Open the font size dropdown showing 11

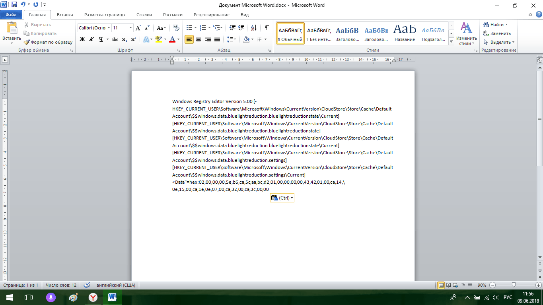point(131,28)
